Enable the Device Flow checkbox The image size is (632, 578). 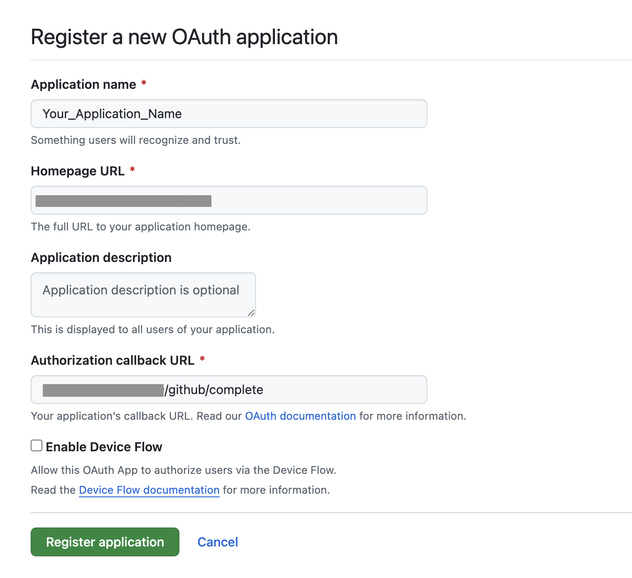click(36, 445)
